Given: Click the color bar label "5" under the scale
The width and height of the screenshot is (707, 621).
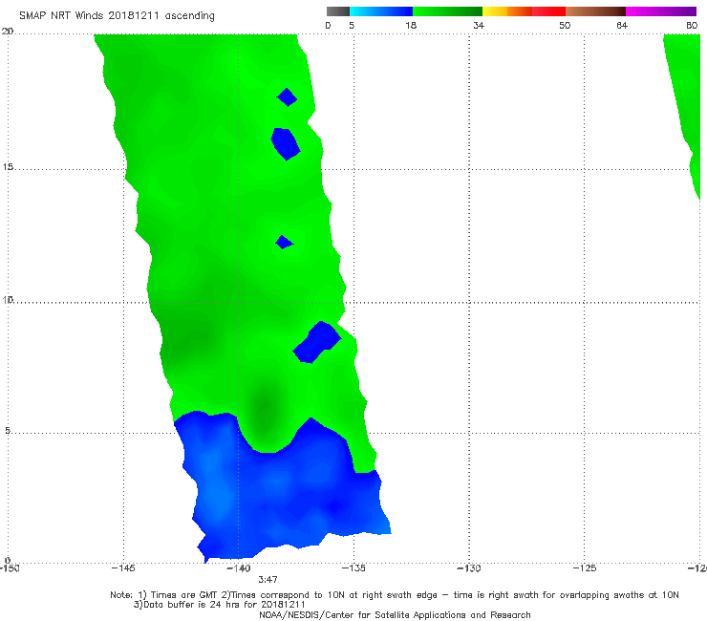Looking at the screenshot, I should pos(352,25).
